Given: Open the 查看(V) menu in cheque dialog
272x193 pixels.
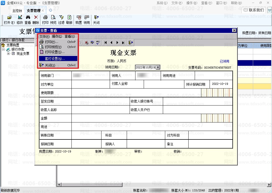Looking at the screenshot, I should click(x=70, y=36).
